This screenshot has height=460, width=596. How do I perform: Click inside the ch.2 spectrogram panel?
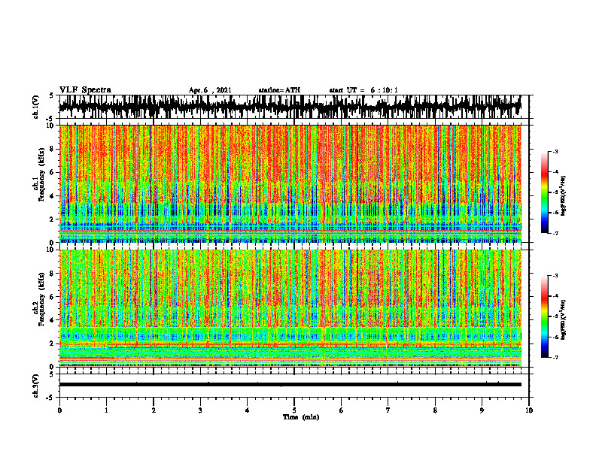pyautogui.click(x=290, y=308)
